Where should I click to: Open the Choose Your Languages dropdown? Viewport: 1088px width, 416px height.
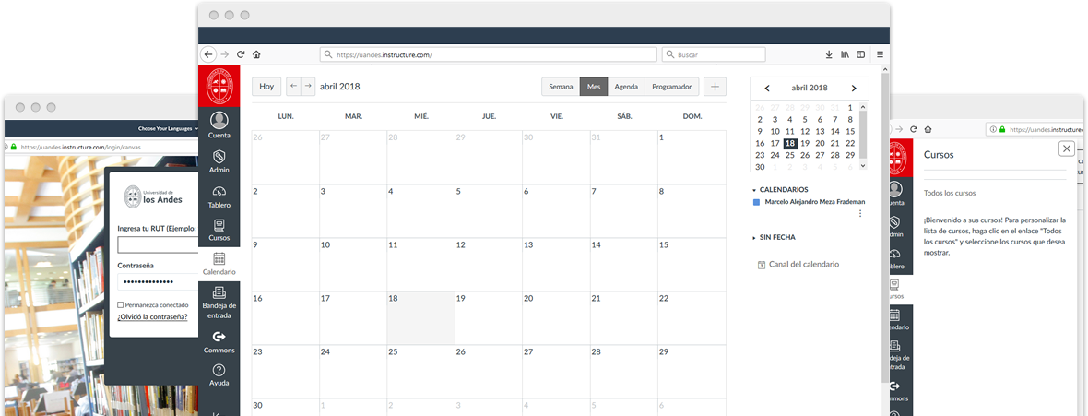(166, 128)
